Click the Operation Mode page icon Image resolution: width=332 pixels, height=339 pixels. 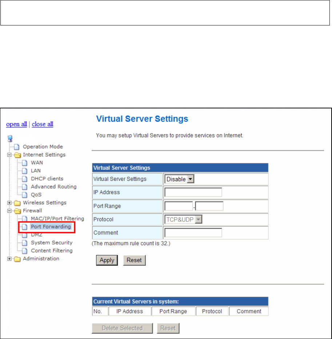pyautogui.click(x=17, y=147)
